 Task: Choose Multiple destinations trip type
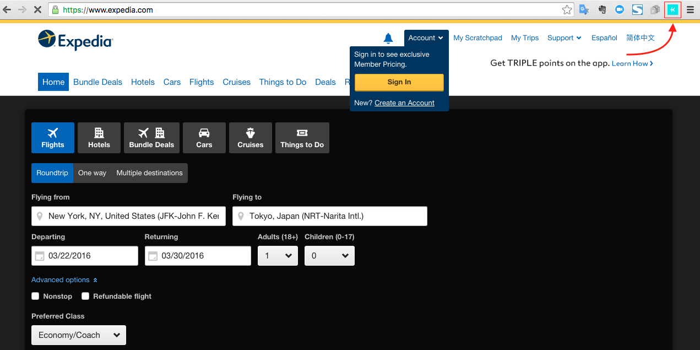coord(149,173)
